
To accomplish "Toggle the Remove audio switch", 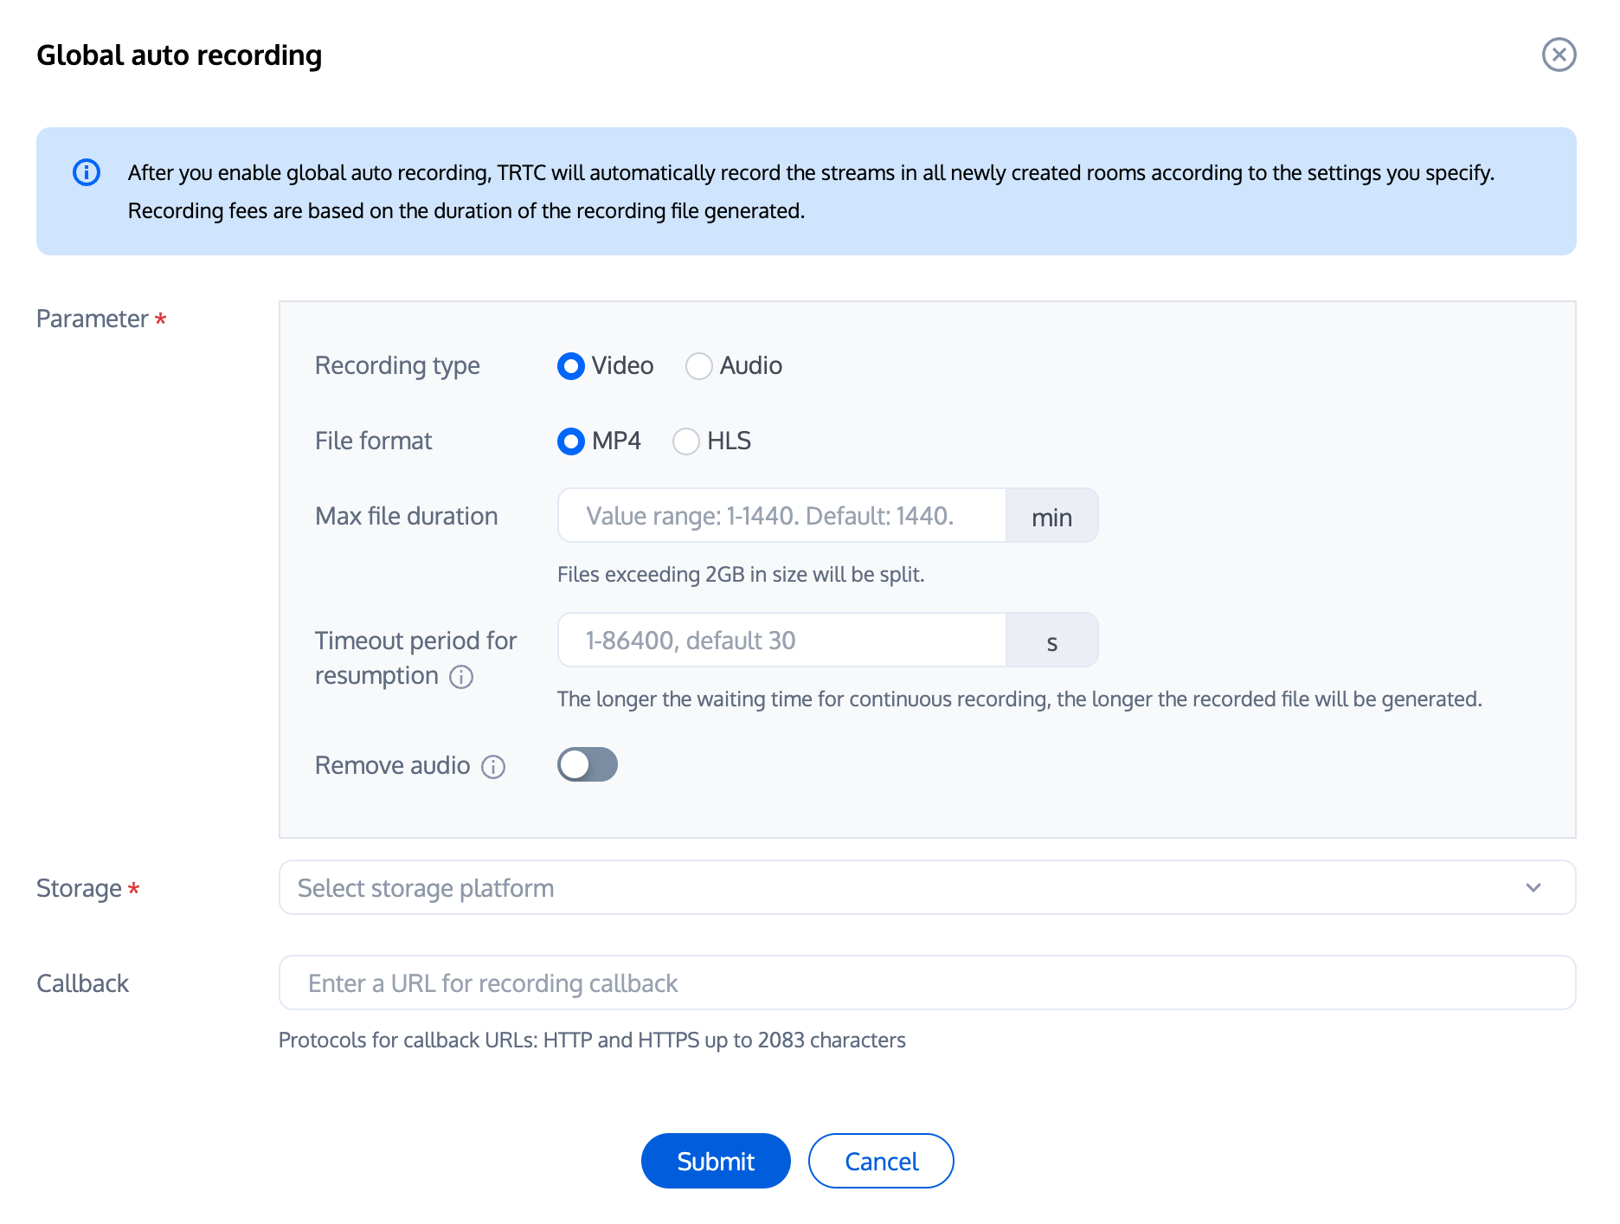I will tap(588, 765).
